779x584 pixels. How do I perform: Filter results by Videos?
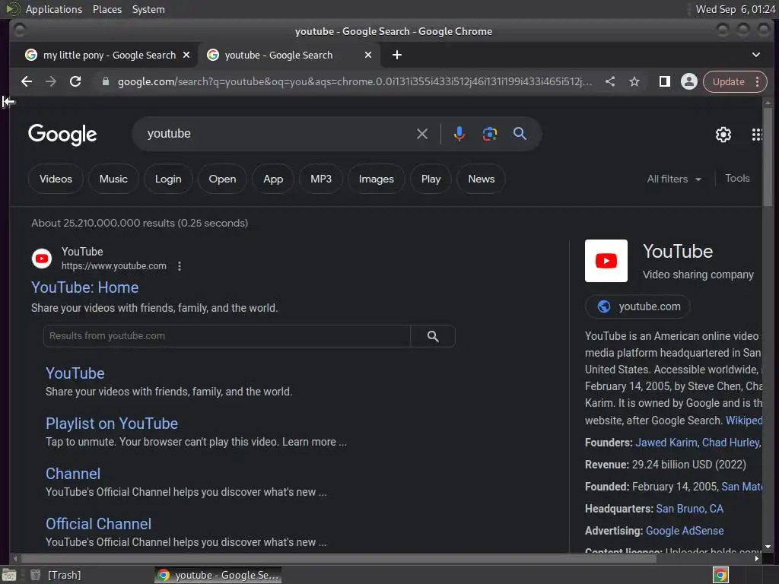[x=56, y=179]
